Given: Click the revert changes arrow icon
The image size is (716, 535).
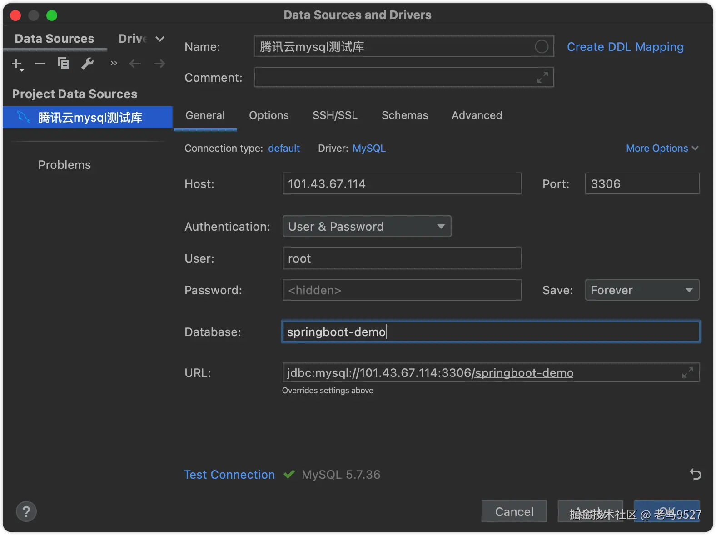Looking at the screenshot, I should pyautogui.click(x=695, y=474).
